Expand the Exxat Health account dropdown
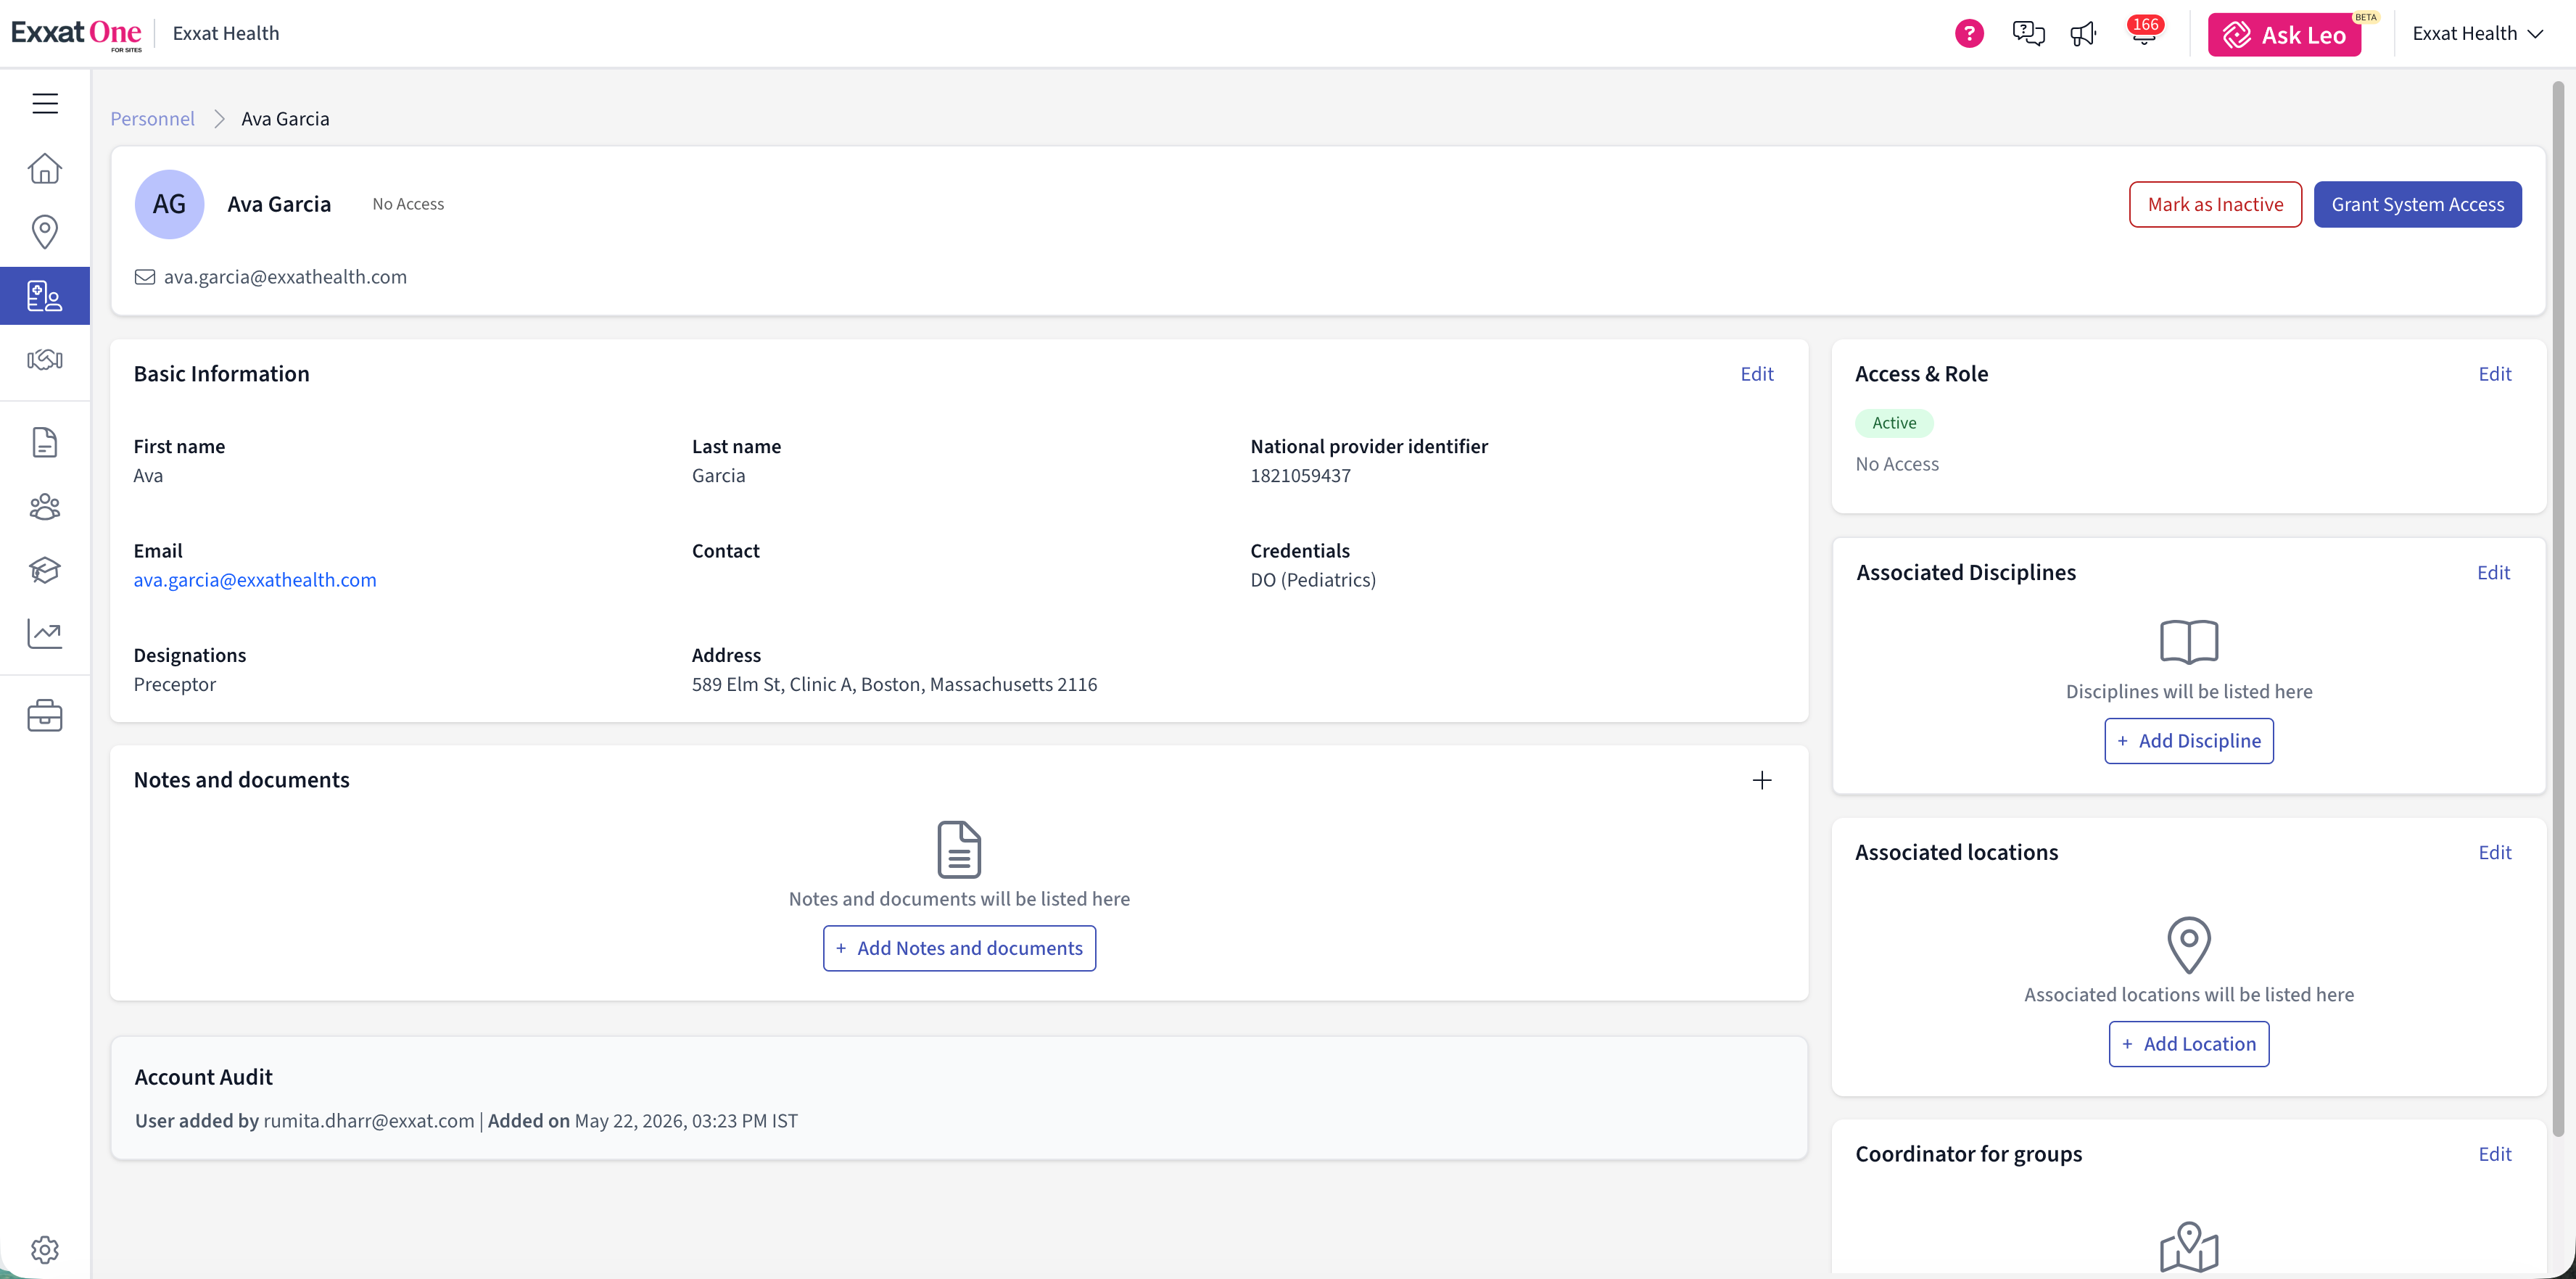The height and width of the screenshot is (1279, 2576). tap(2478, 34)
